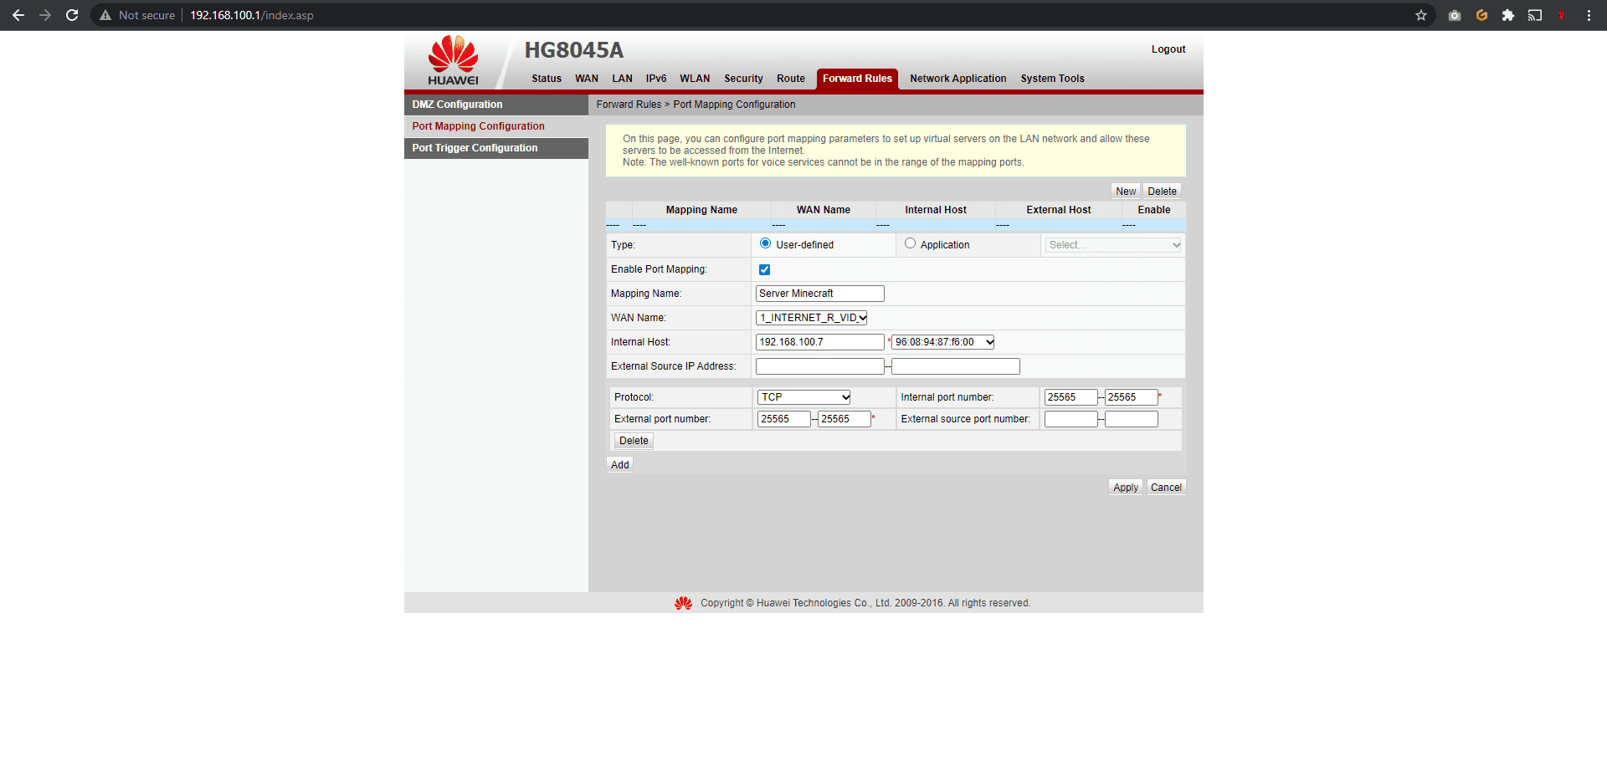Click the Logout link

[1168, 49]
